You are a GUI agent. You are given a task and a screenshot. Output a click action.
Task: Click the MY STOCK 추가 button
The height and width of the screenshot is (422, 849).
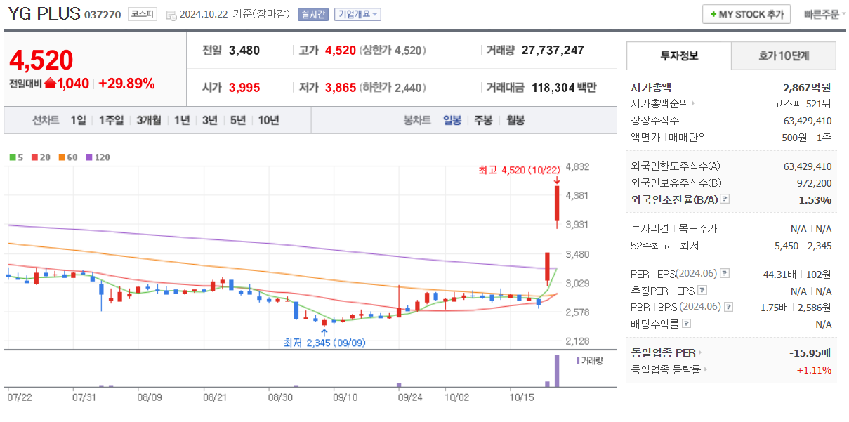coord(746,14)
